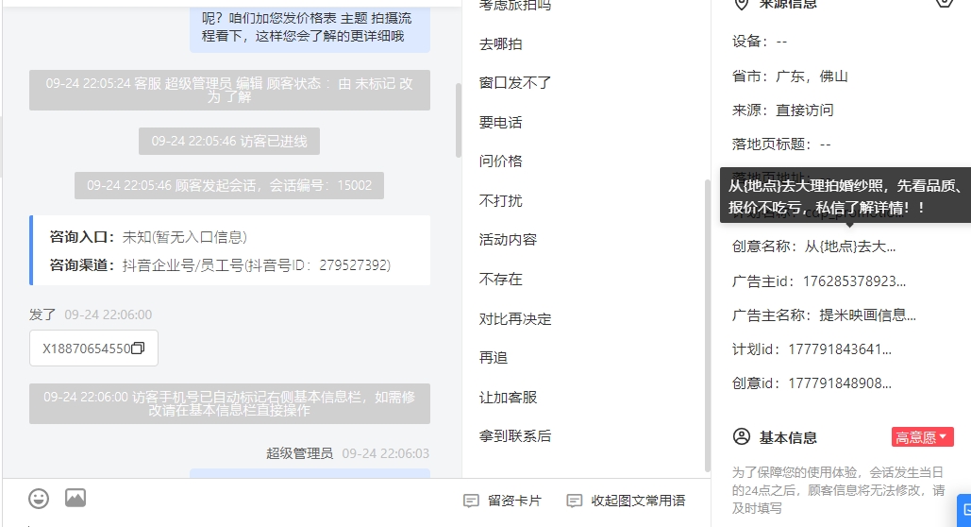Open the emoji picker
Viewport: 971px width, 527px height.
coord(39,499)
